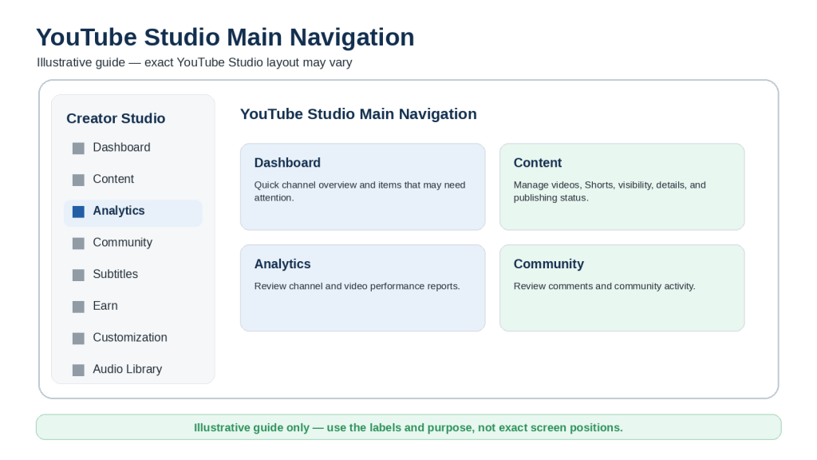
Task: Click 'Manage videos, Shorts, visibility' description text
Action: click(610, 192)
